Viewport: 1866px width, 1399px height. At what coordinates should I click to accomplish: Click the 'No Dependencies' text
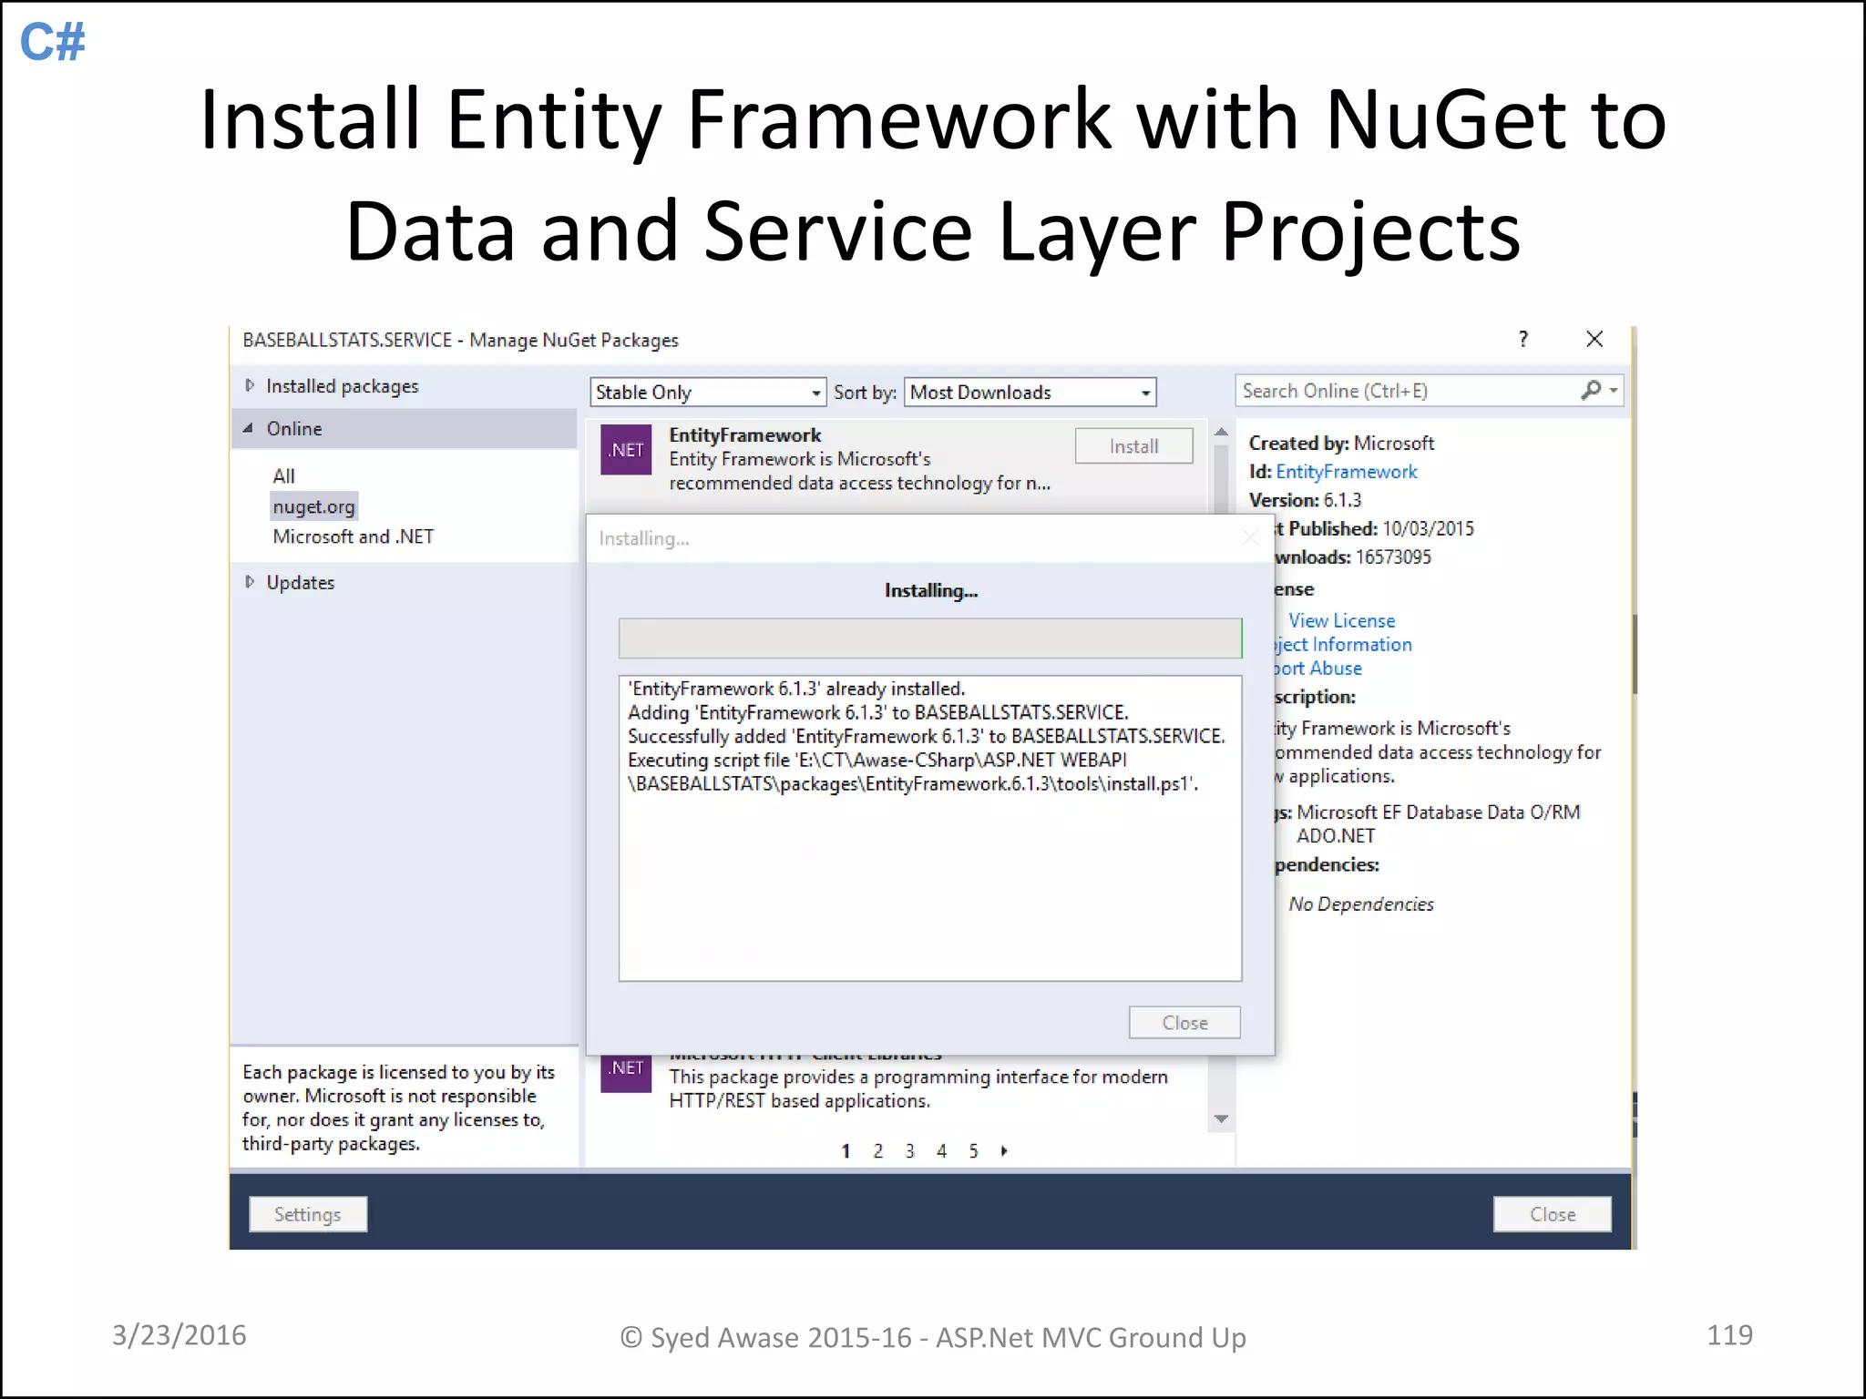pos(1361,904)
